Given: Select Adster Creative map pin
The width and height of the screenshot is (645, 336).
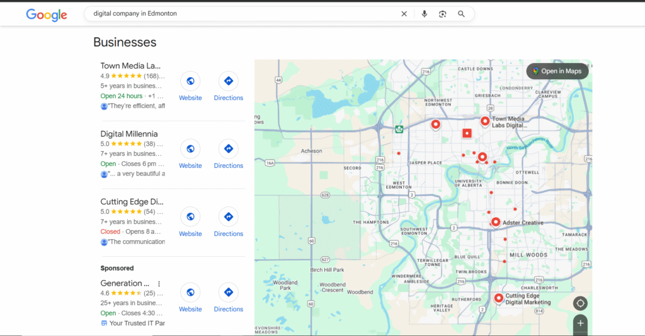Looking at the screenshot, I should tap(496, 222).
